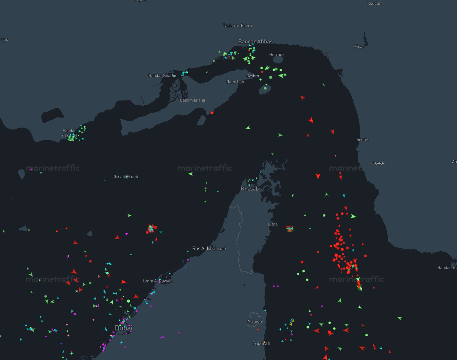The height and width of the screenshot is (360, 457).
Task: Click the cyan dot vessel west of Khasab
Action: (x=218, y=192)
